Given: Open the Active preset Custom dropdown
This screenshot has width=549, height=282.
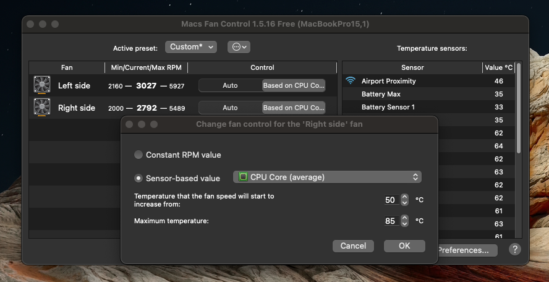Looking at the screenshot, I should coord(191,47).
